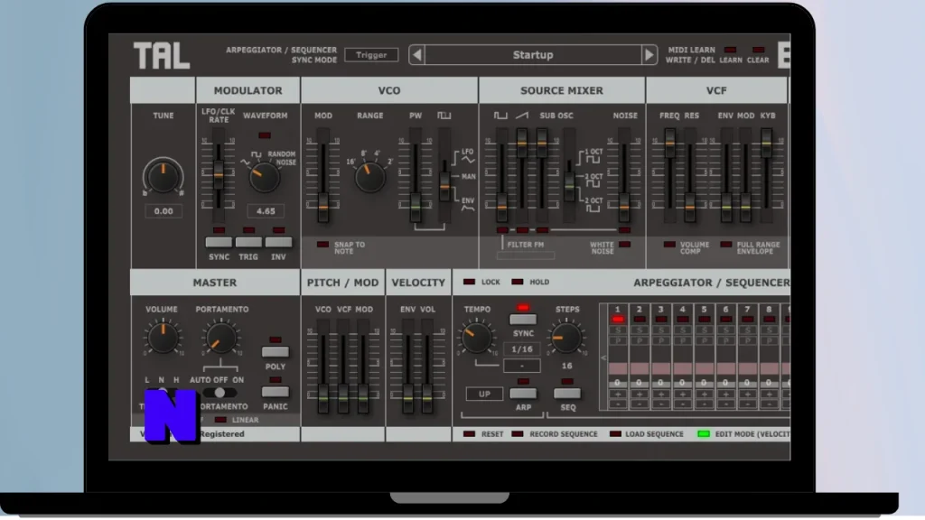Enable VOLUME COMP option
This screenshot has width=925, height=520.
point(669,244)
